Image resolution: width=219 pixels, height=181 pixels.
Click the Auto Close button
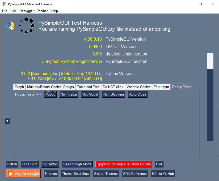(x=138, y=94)
